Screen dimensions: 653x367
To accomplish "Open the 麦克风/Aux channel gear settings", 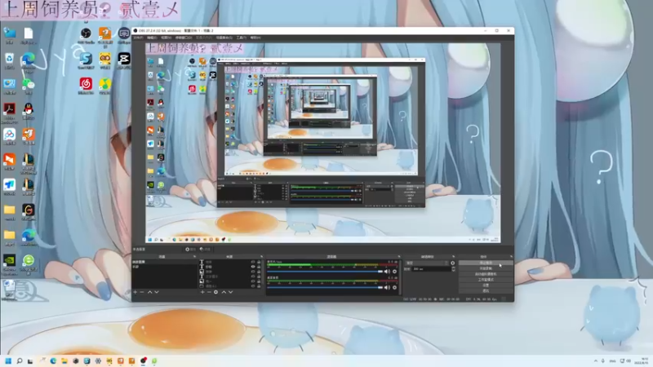I will pyautogui.click(x=395, y=272).
